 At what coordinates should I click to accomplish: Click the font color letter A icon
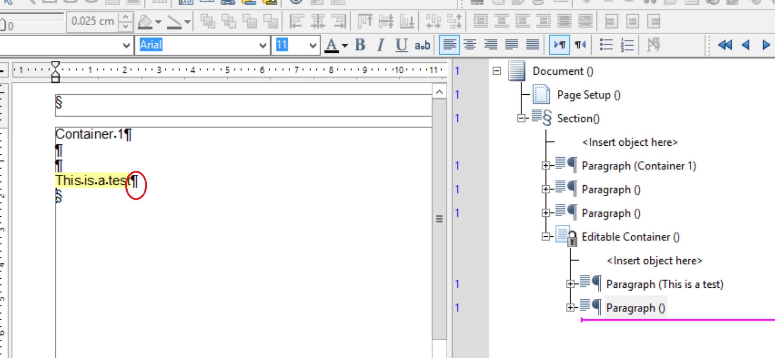click(331, 45)
